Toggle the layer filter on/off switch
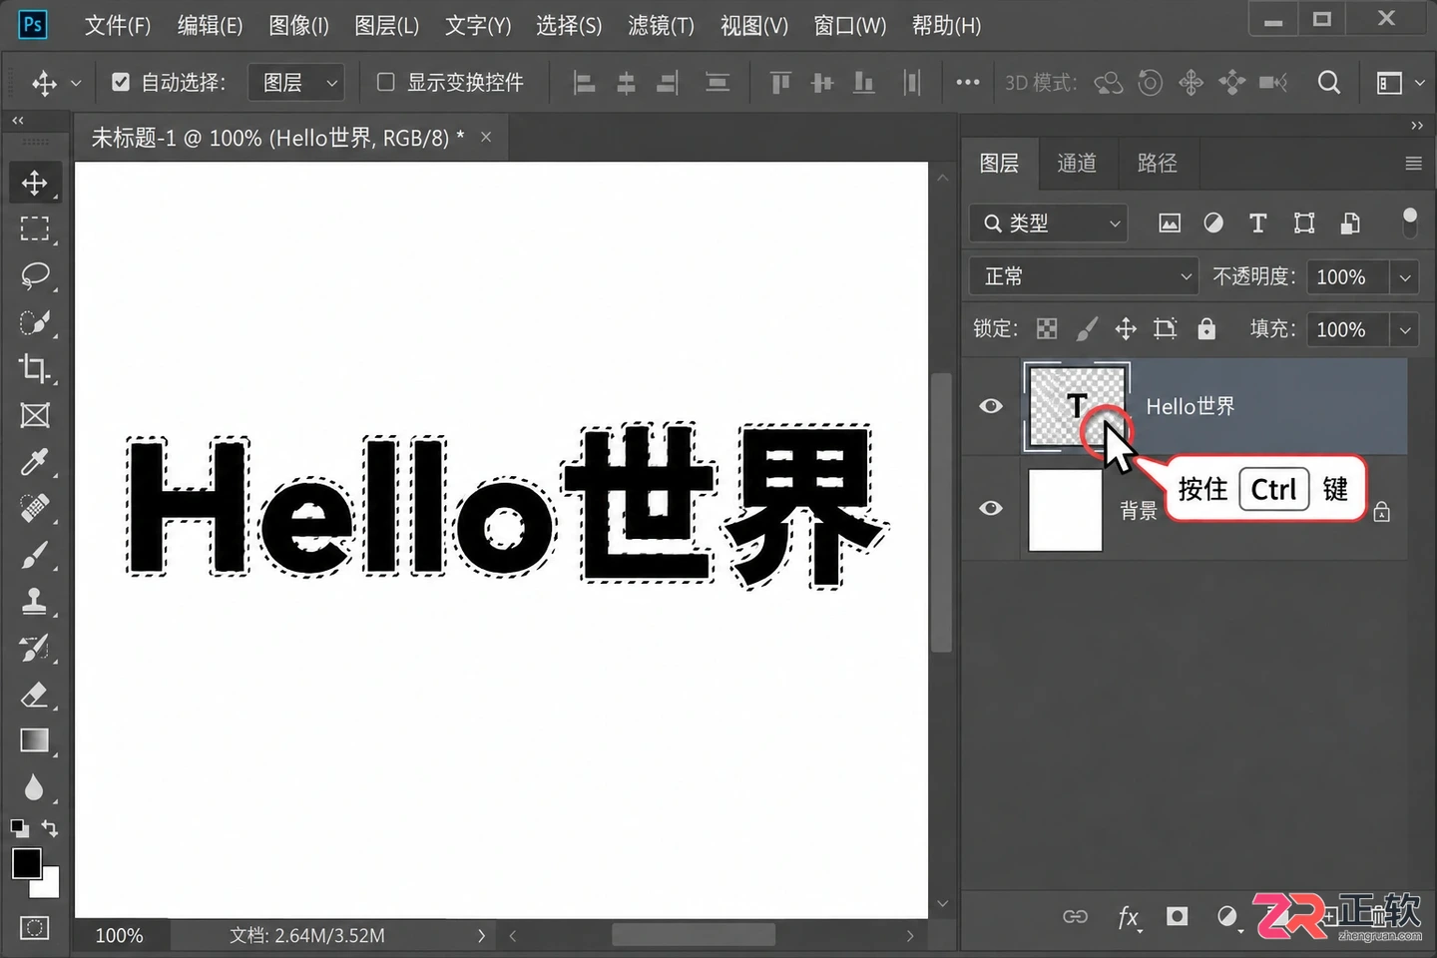Image resolution: width=1437 pixels, height=958 pixels. coord(1409,223)
